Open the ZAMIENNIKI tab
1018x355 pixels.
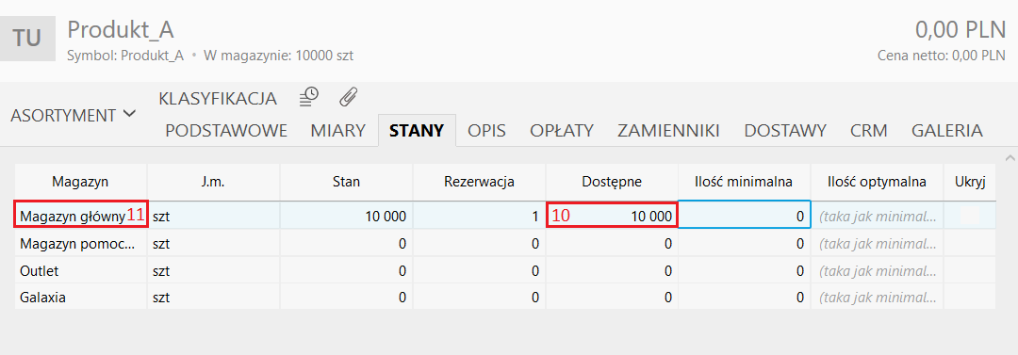click(x=668, y=131)
